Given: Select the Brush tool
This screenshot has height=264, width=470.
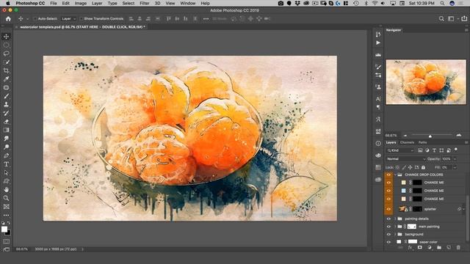Looking at the screenshot, I should (x=6, y=96).
